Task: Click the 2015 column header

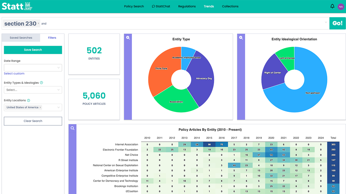Action: 209,138
